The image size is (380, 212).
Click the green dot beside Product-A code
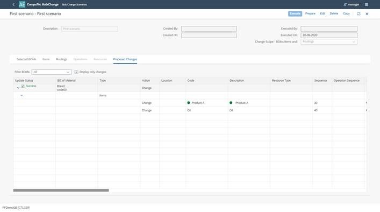coord(189,103)
